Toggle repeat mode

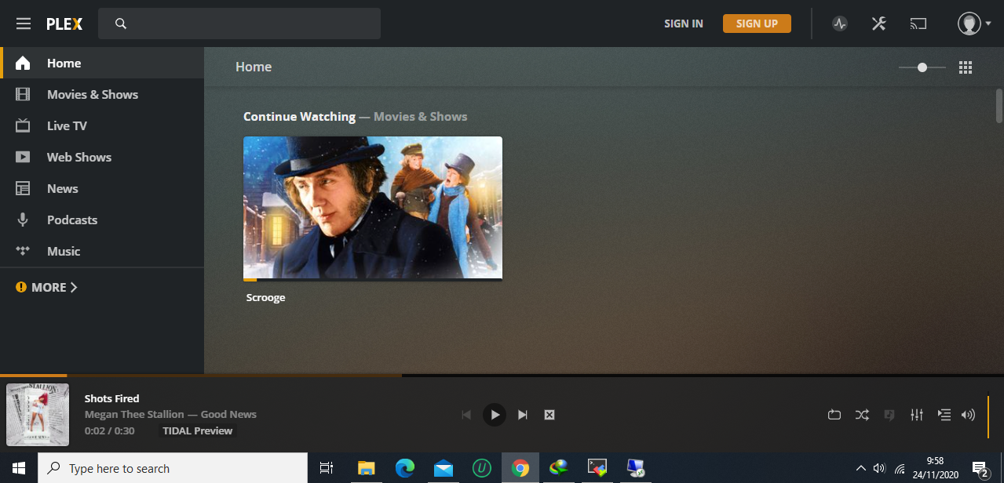pyautogui.click(x=834, y=415)
